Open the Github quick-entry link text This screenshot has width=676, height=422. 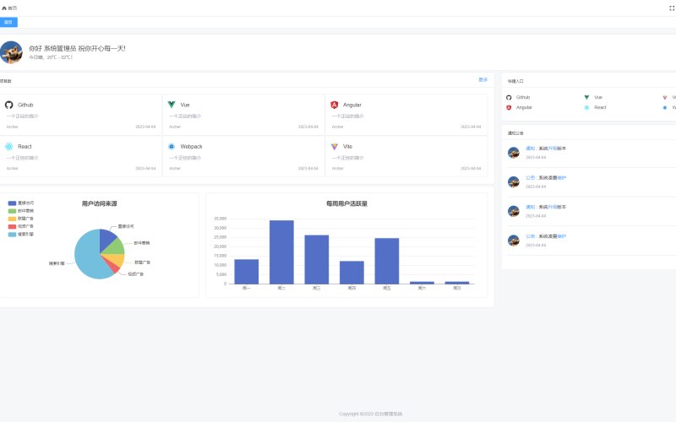[523, 98]
